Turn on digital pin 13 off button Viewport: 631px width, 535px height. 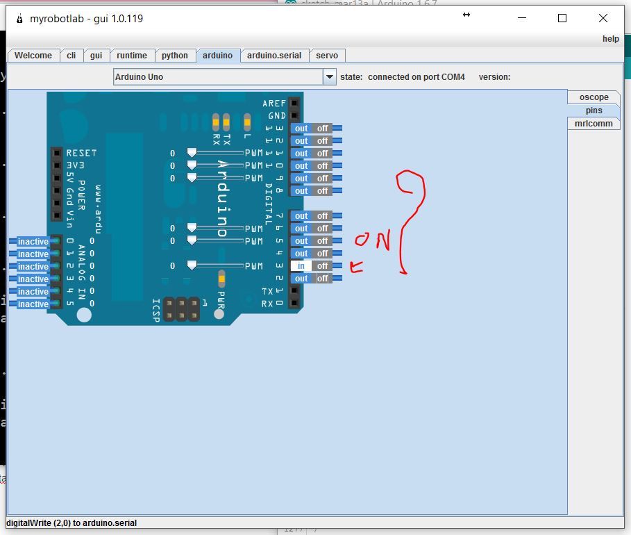(x=322, y=129)
